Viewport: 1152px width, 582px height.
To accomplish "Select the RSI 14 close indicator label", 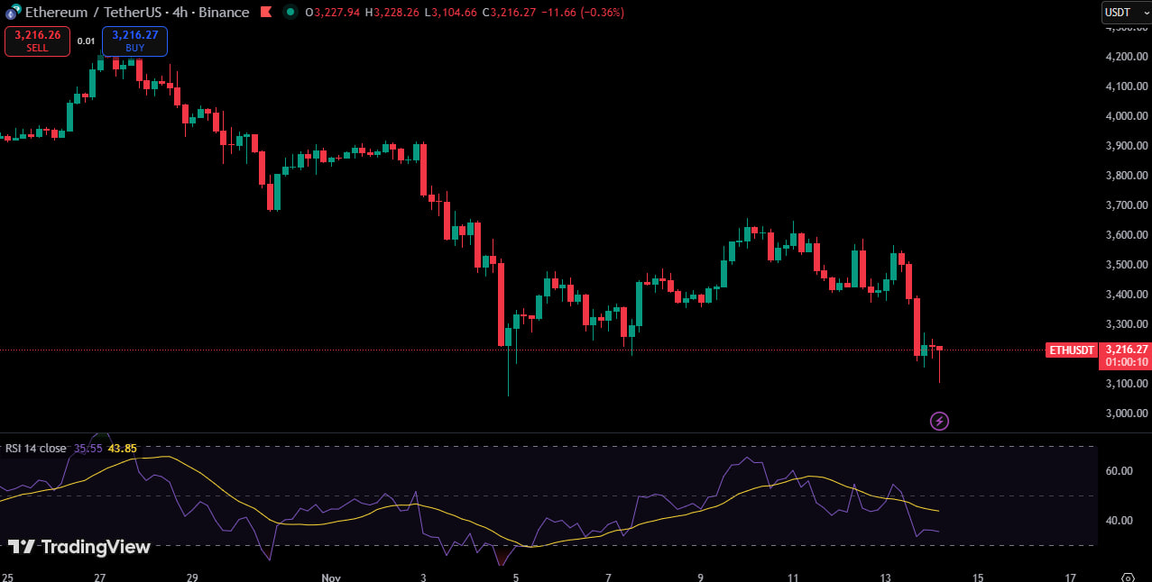I will (36, 448).
